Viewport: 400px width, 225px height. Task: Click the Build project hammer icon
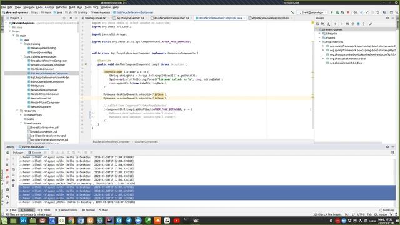[292, 12]
